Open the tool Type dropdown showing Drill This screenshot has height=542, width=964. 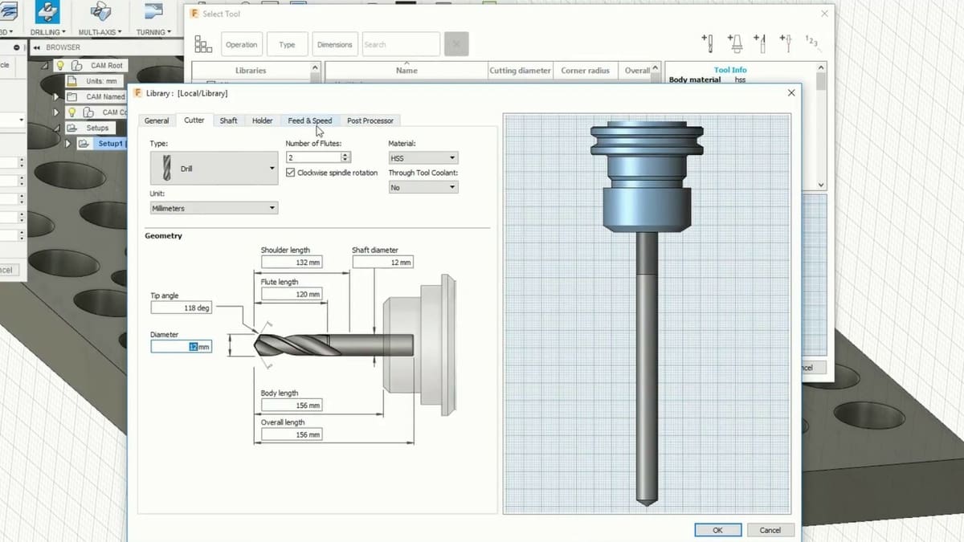pyautogui.click(x=214, y=169)
